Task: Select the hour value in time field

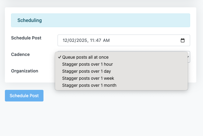Action: pos(92,40)
